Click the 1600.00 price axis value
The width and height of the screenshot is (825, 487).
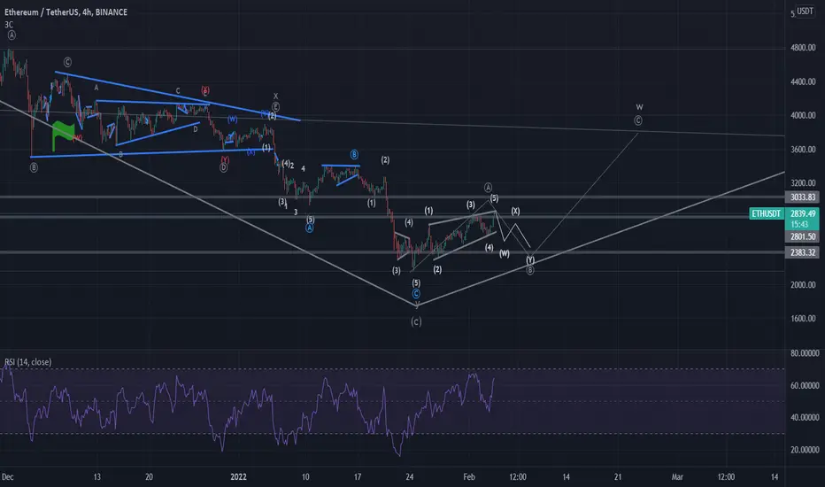pos(803,319)
